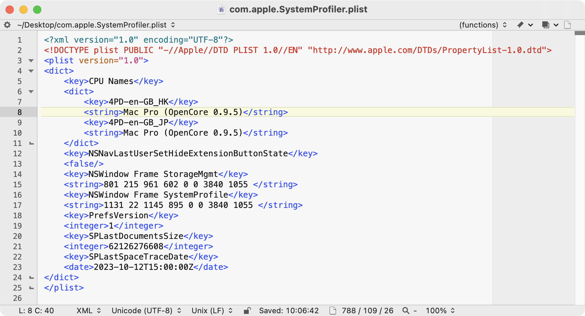
Task: Click the NSWindow Frame SystemProfile key
Action: pyautogui.click(x=161, y=195)
